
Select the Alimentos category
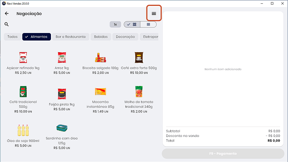click(37, 37)
